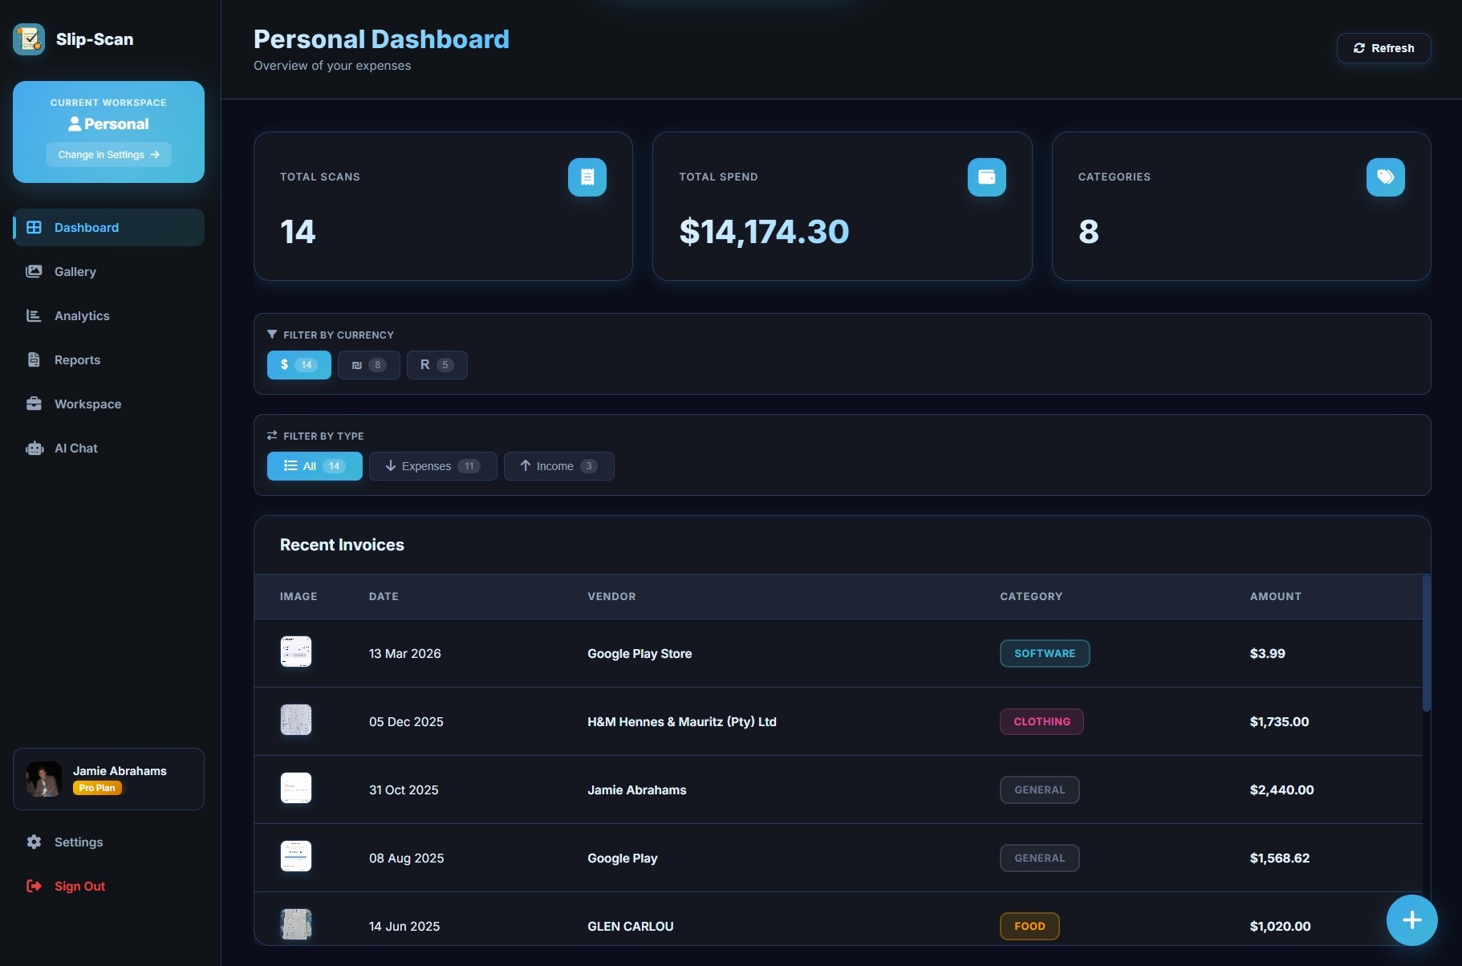Switch to the Income filter
This screenshot has width=1462, height=966.
(558, 465)
